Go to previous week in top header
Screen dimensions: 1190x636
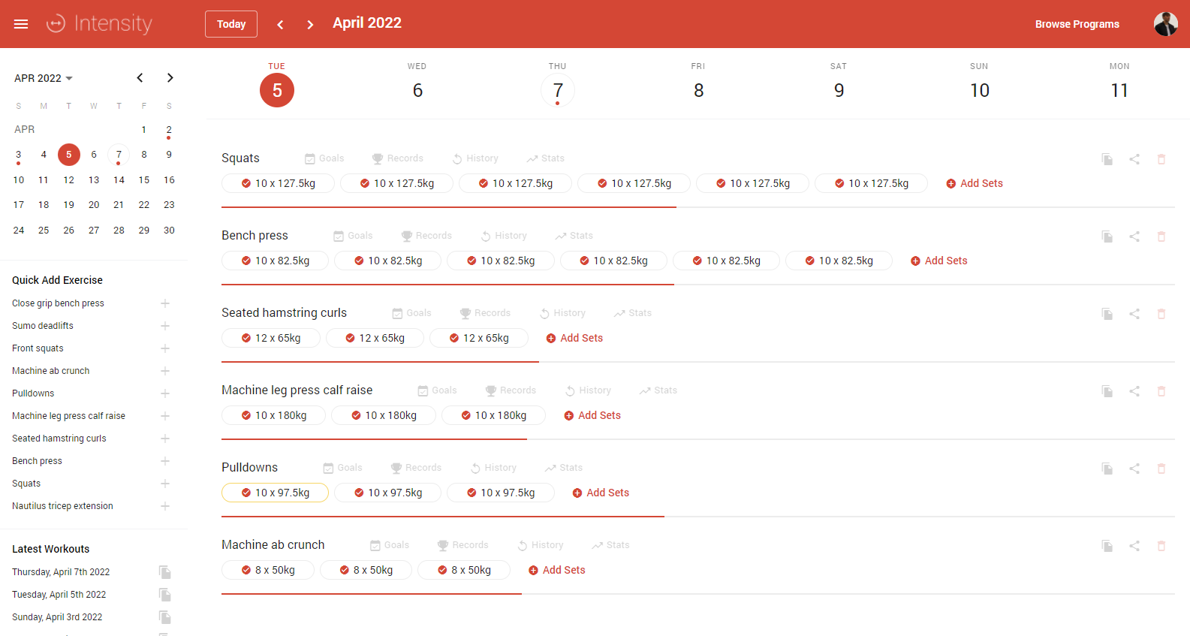280,25
